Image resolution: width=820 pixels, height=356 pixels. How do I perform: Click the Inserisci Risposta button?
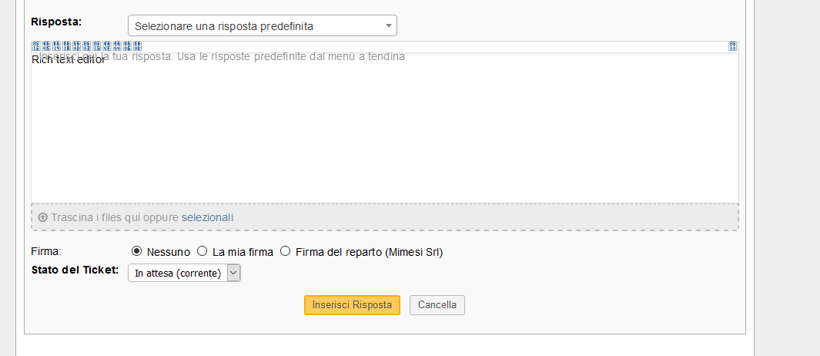coord(352,305)
